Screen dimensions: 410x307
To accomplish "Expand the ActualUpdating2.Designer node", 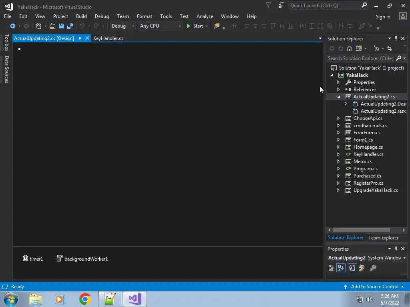I will [346, 104].
